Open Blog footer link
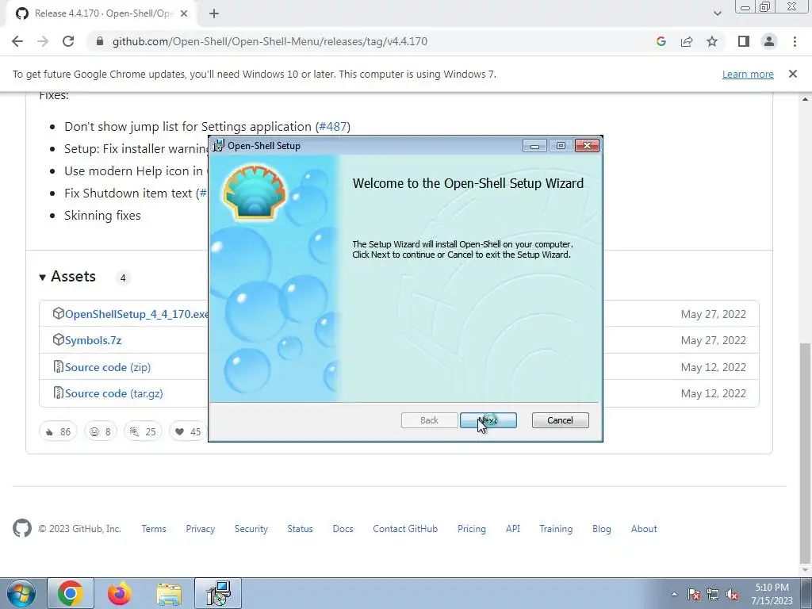The image size is (812, 609). [x=602, y=529]
